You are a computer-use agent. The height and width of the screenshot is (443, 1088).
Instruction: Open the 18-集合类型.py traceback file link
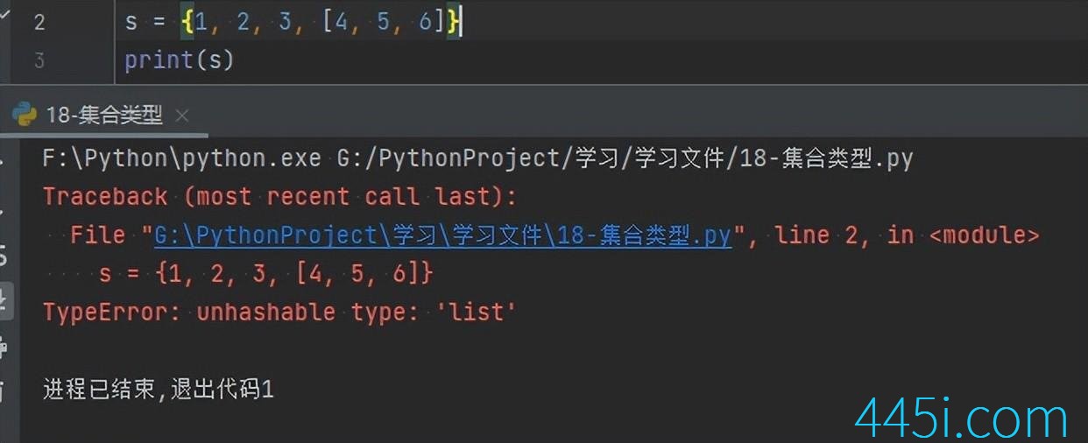click(x=442, y=235)
